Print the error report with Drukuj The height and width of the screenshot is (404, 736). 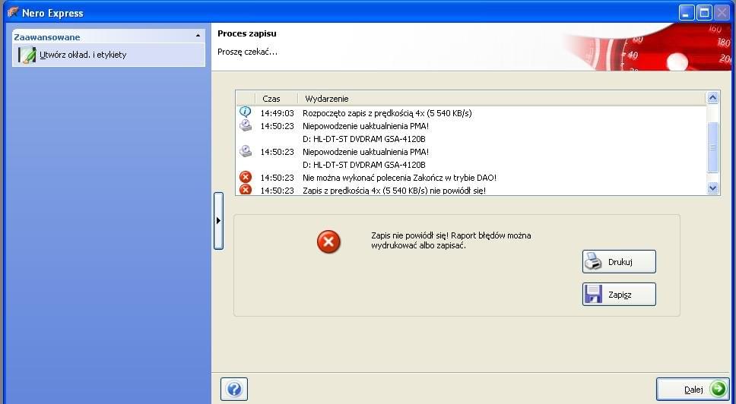[x=619, y=261]
